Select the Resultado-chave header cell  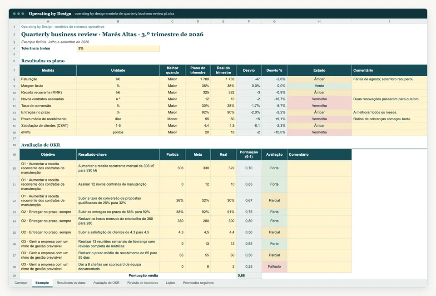(x=118, y=154)
